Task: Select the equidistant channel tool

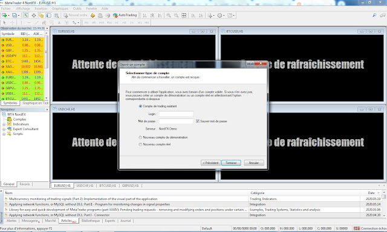Action: (x=44, y=23)
